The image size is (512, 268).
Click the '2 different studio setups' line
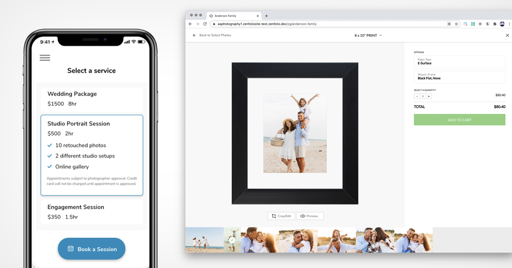click(x=85, y=156)
